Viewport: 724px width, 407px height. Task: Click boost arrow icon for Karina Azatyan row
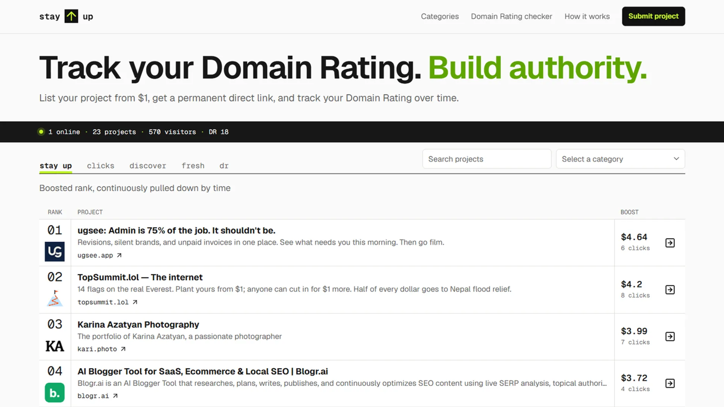[670, 336]
